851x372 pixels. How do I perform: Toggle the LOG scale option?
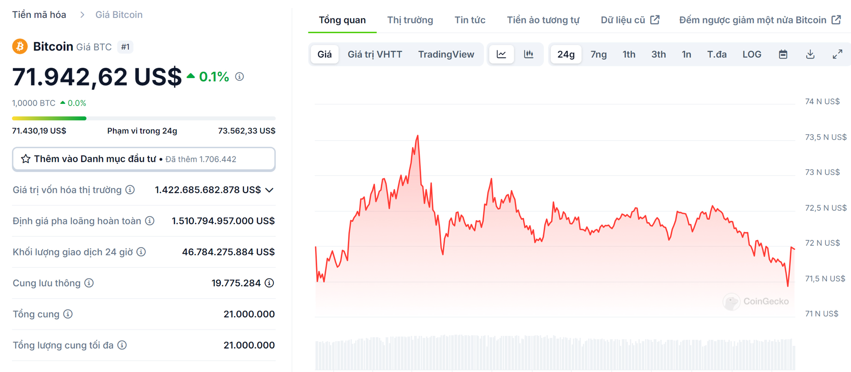(x=752, y=54)
